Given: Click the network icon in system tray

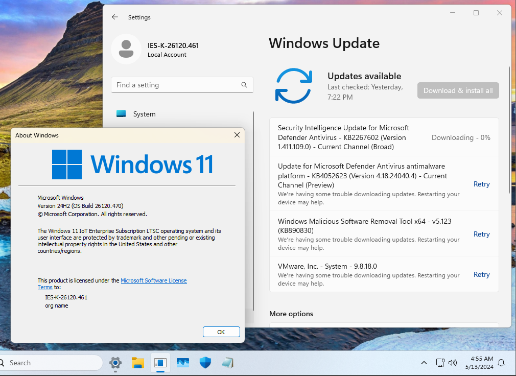Looking at the screenshot, I should click(x=440, y=363).
